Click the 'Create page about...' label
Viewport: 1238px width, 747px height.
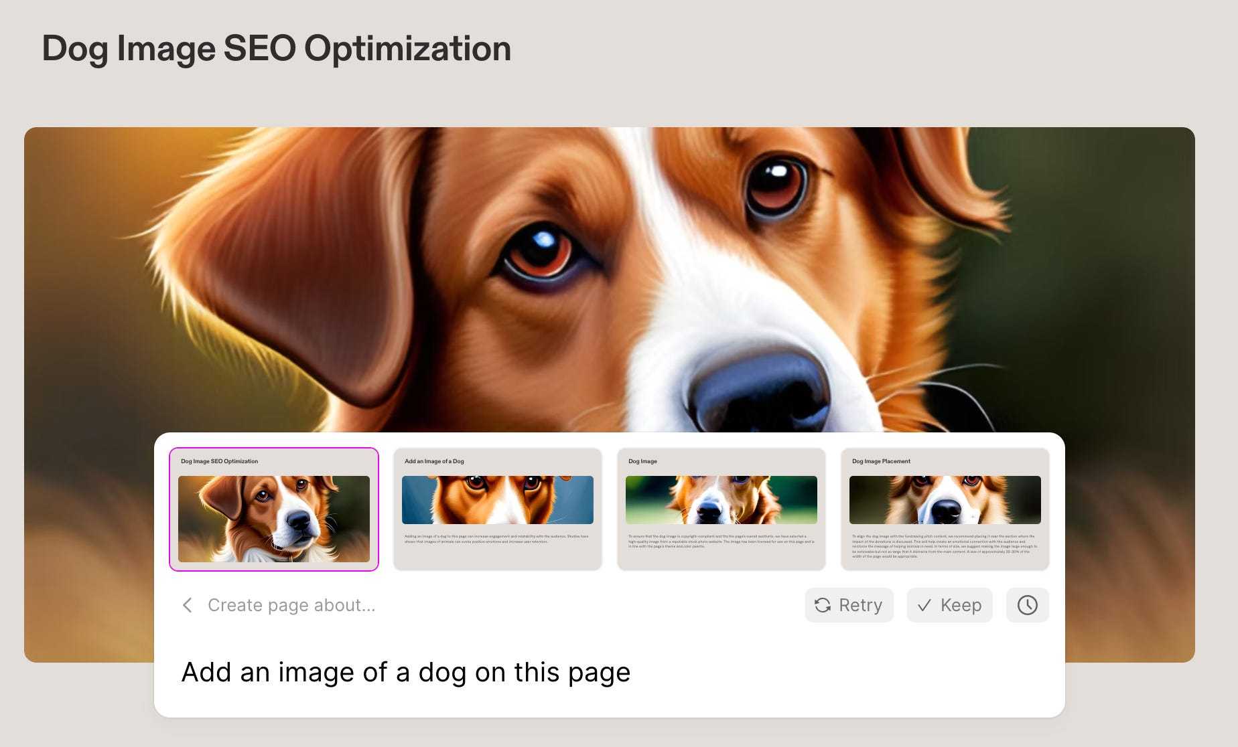click(x=291, y=605)
